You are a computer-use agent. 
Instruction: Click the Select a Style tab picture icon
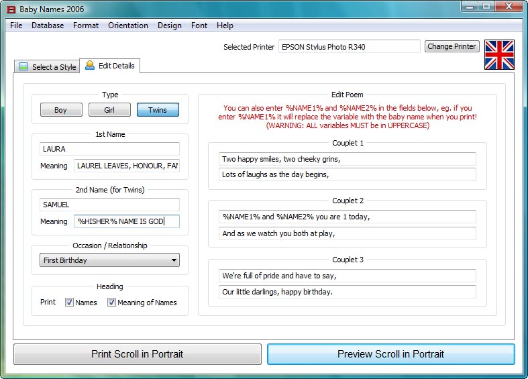(23, 66)
